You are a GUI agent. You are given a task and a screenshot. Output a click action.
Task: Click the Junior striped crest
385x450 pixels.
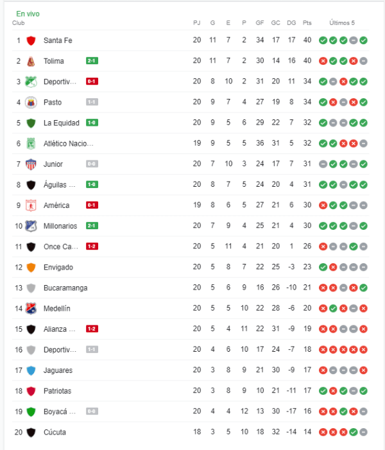31,164
